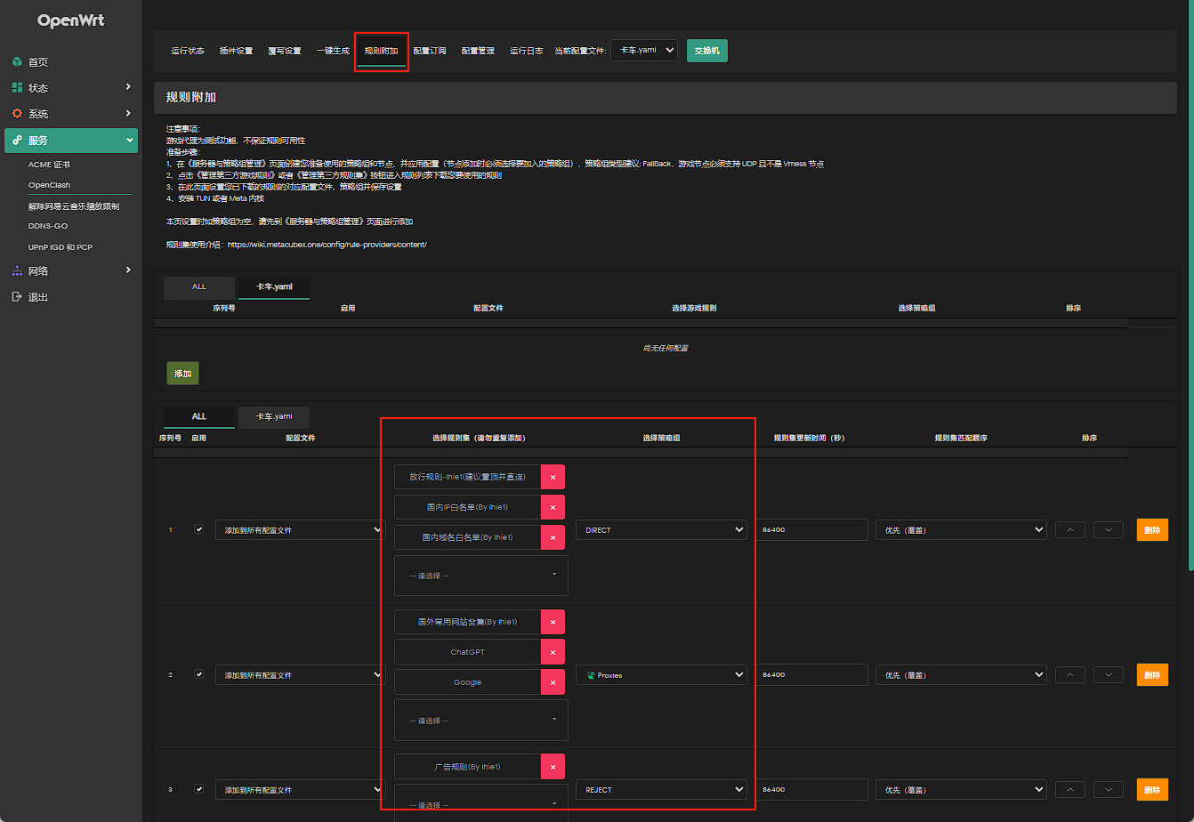This screenshot has width=1194, height=822.
Task: Delete rule row 1 with its 删除 button
Action: tap(1152, 530)
